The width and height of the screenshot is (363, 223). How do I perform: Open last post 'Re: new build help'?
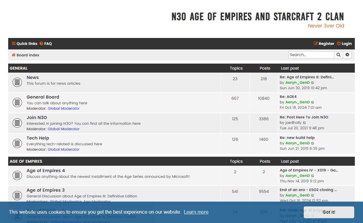pyautogui.click(x=297, y=138)
